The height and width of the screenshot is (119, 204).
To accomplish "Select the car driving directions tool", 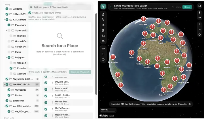I will [103, 41].
